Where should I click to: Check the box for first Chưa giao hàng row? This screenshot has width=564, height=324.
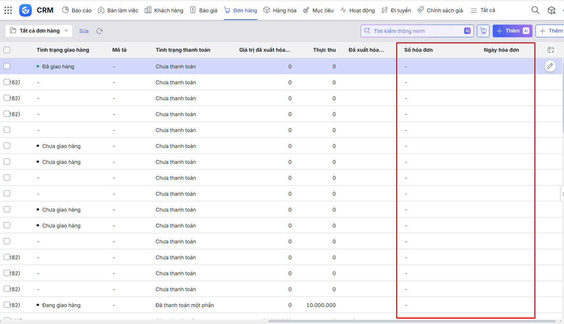coord(7,146)
